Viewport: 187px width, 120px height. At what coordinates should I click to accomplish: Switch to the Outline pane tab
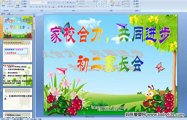tap(9, 14)
